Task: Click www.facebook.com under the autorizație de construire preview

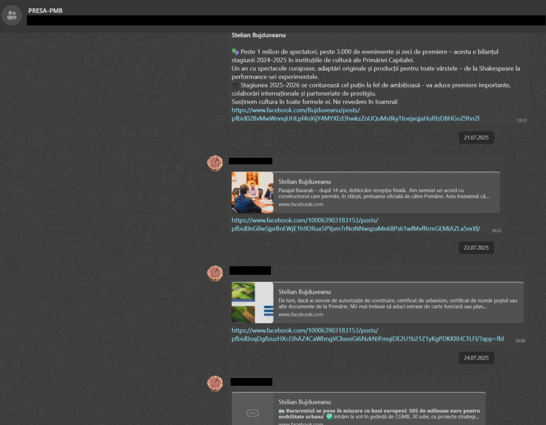Action: coord(300,315)
